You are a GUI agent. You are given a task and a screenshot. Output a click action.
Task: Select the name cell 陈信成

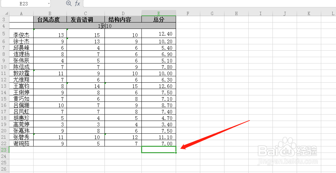tap(21, 67)
